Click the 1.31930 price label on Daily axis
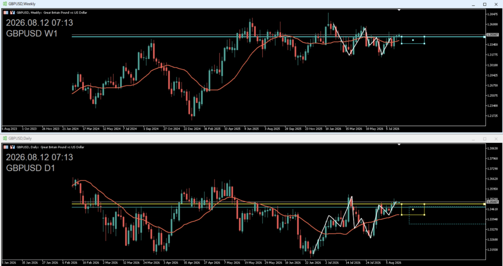This screenshot has width=503, height=266. (x=493, y=250)
